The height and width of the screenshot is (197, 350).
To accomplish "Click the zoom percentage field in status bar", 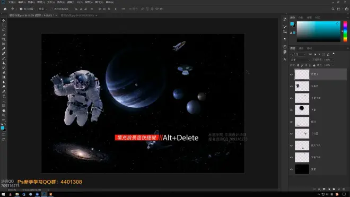I will (12, 190).
